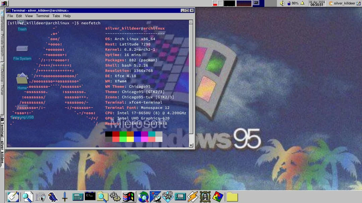362x203 pixels.
Task: Open the settings gears icon in dock
Action: coord(115,197)
